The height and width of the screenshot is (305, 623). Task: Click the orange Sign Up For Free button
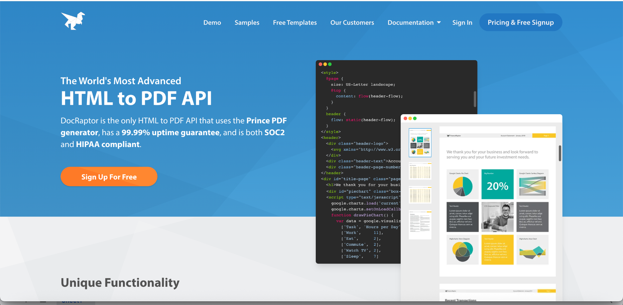[x=109, y=176]
